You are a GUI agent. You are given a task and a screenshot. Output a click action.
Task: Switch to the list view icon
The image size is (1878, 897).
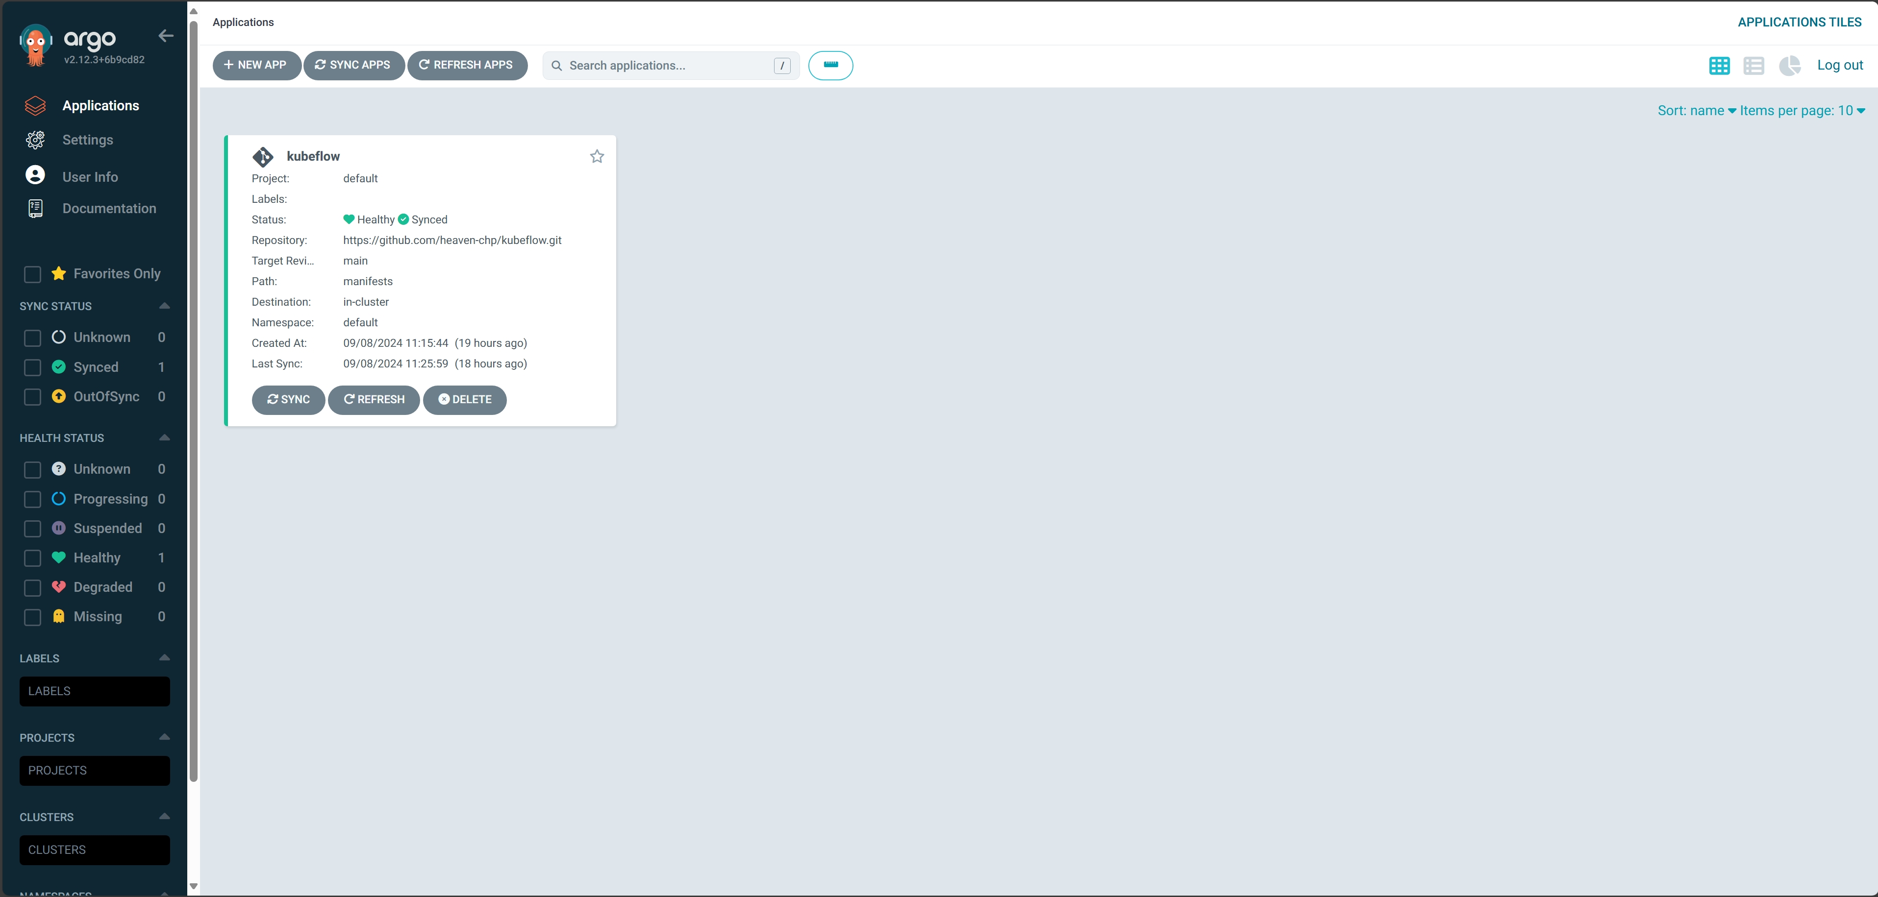pyautogui.click(x=1753, y=66)
